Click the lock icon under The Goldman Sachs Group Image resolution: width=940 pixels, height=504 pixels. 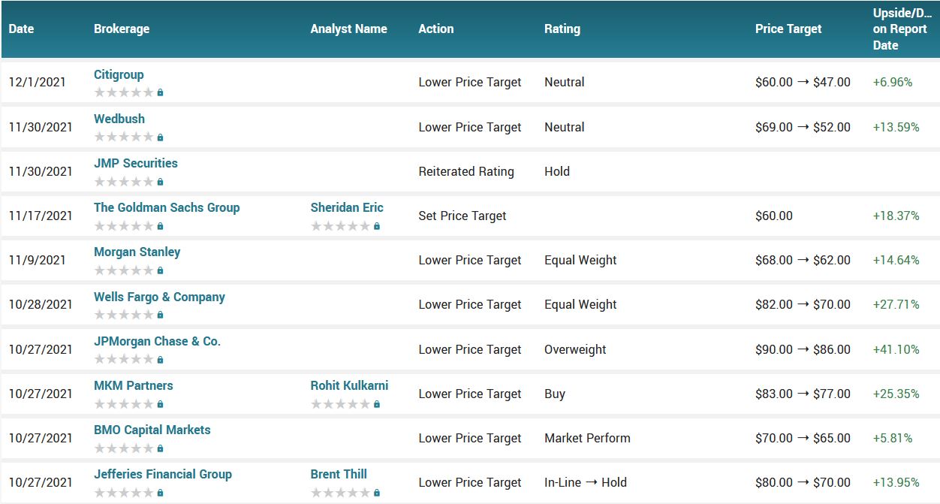[x=160, y=225]
